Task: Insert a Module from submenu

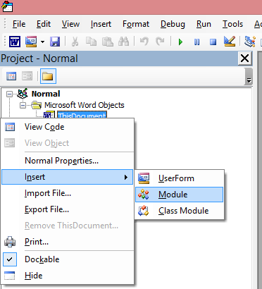Action: point(180,195)
